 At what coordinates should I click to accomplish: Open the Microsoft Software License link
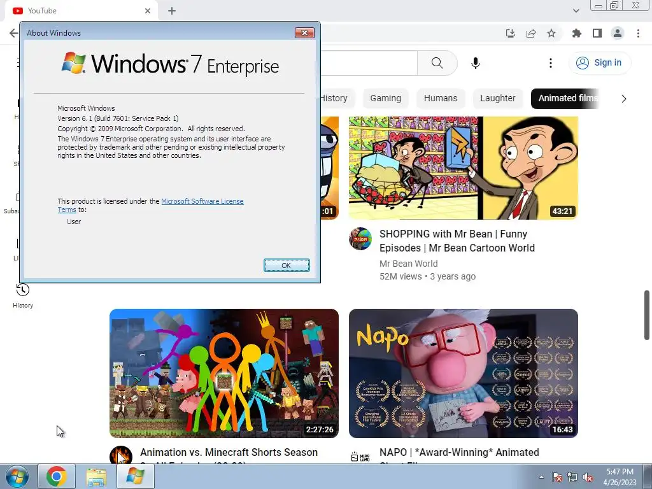[202, 201]
